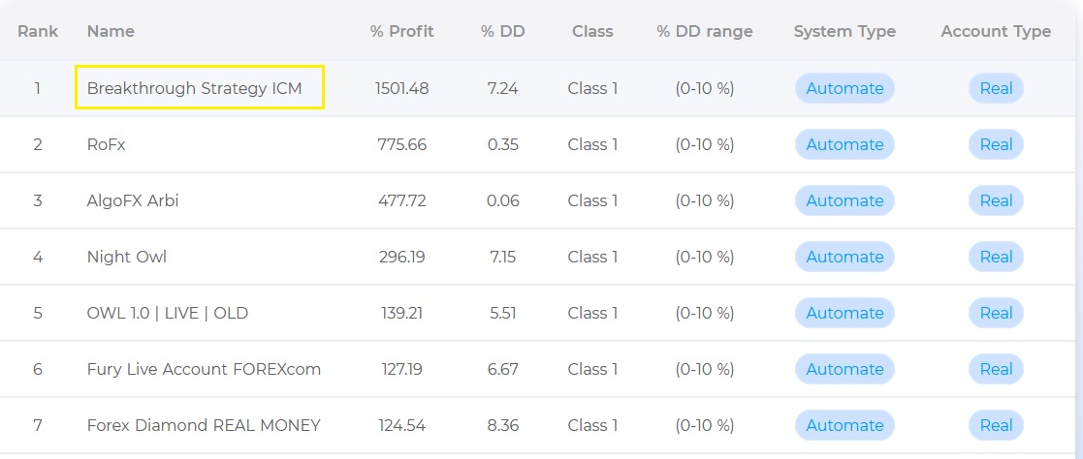Click the Automate badge for RoFx
This screenshot has height=459, width=1083.
click(844, 144)
